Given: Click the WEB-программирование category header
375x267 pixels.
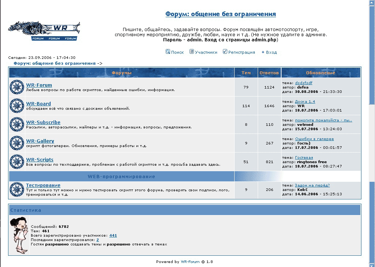Looking at the screenshot, I should click(x=121, y=177).
